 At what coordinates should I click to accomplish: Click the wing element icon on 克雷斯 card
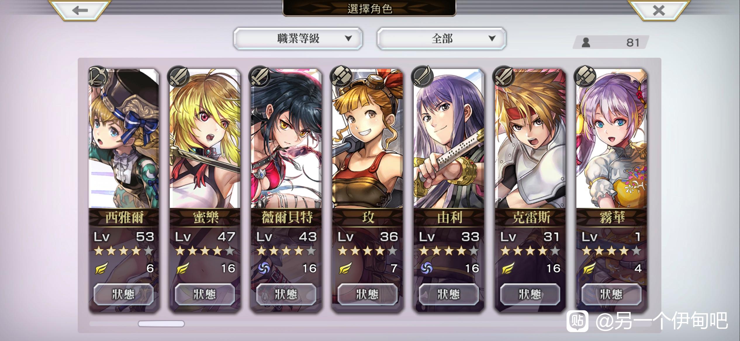[x=508, y=268]
